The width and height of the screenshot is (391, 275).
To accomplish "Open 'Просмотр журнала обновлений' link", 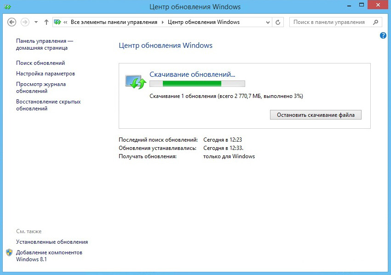I will click(41, 87).
